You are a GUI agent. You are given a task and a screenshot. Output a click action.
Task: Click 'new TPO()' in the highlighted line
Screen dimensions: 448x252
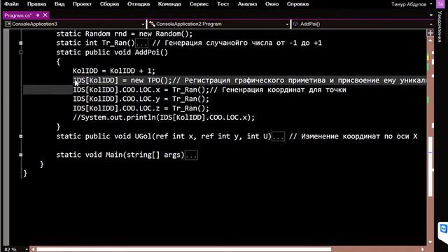click(149, 80)
